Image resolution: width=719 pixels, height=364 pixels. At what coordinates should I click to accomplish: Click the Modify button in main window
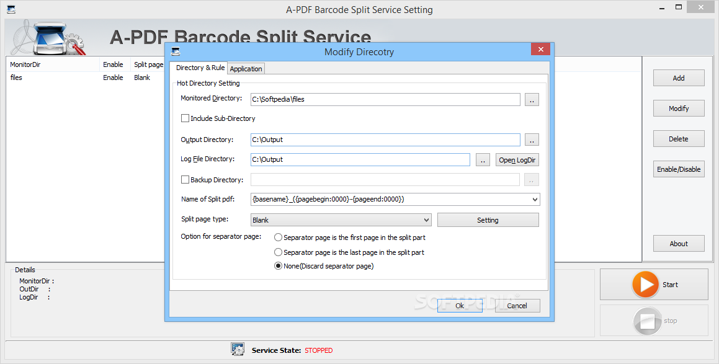click(679, 108)
